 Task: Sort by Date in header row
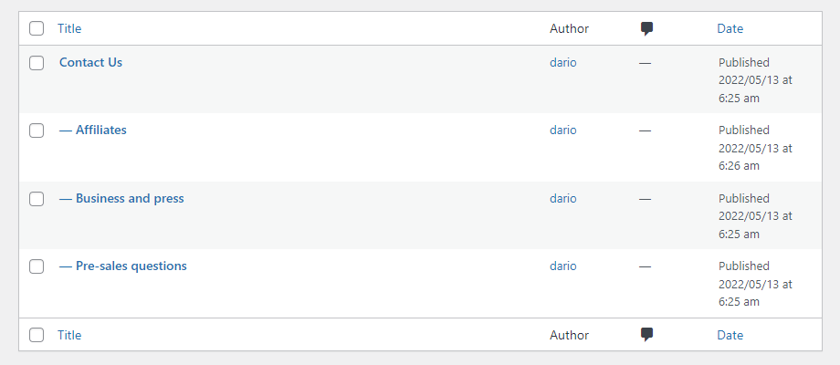pyautogui.click(x=730, y=28)
